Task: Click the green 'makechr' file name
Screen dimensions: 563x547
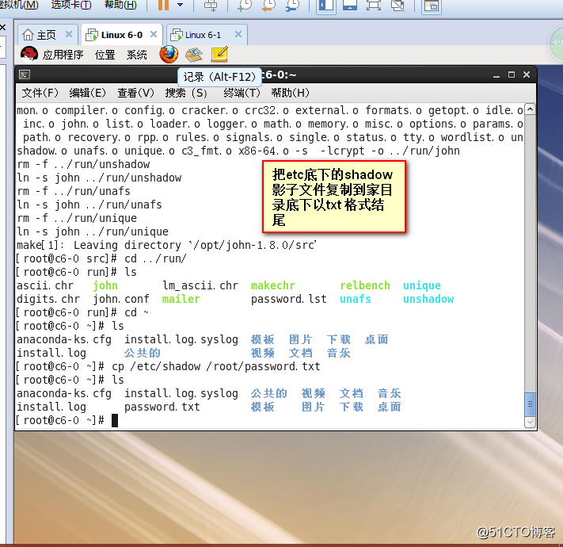Action: tap(273, 285)
